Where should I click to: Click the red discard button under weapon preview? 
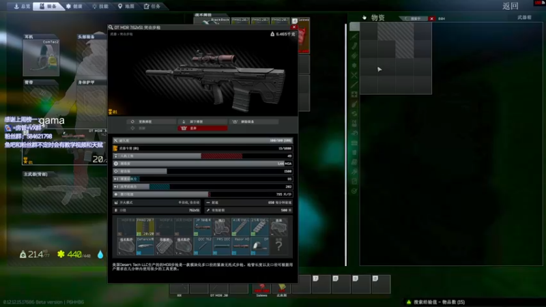(203, 128)
